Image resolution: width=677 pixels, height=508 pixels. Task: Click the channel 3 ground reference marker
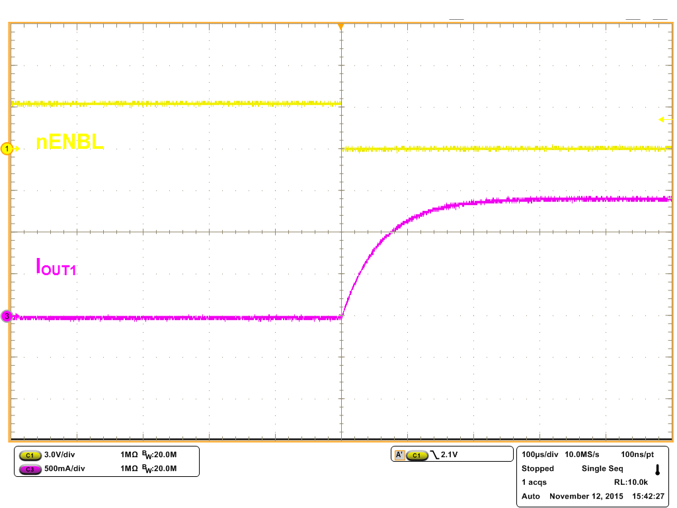click(5, 316)
